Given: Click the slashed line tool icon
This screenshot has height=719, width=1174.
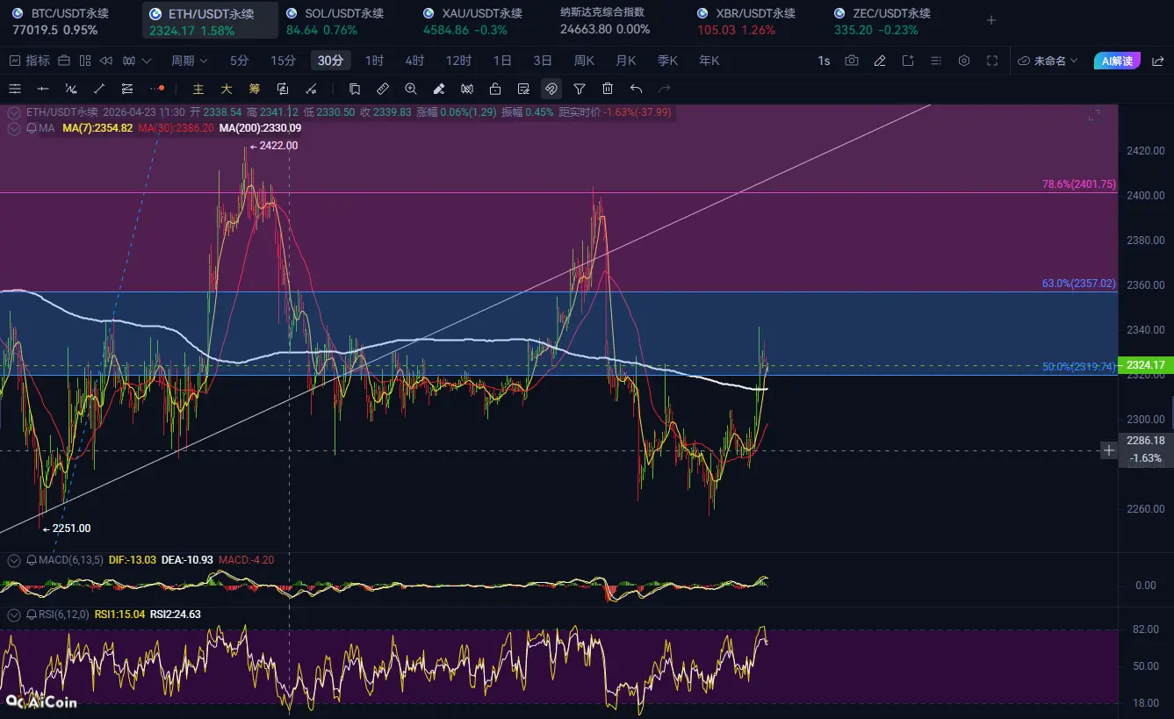Looking at the screenshot, I should (311, 89).
